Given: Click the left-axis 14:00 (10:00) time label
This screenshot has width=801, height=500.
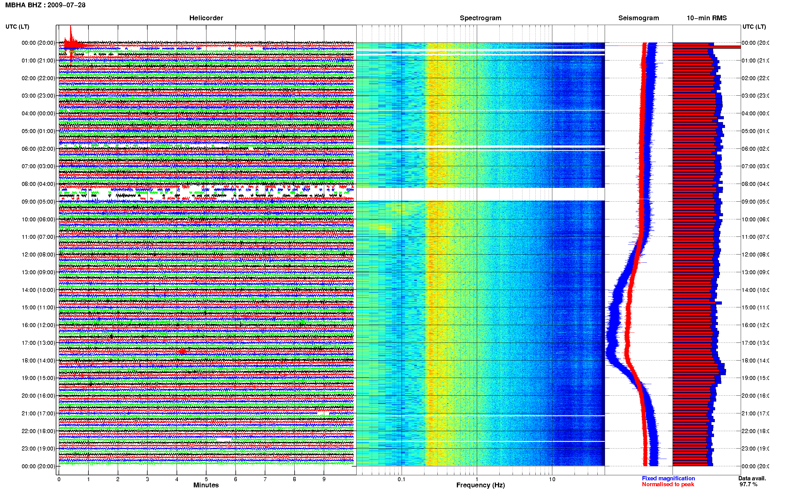Looking at the screenshot, I should coord(38,290).
